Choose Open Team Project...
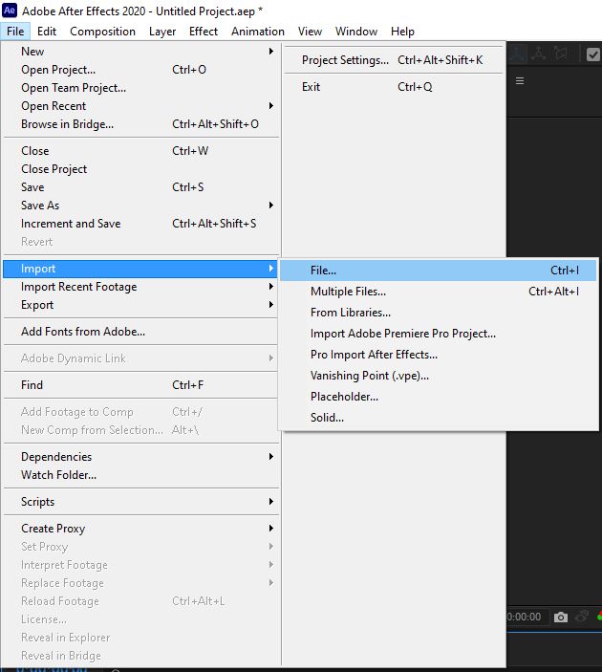Viewport: 602px width, 672px height. point(140,88)
